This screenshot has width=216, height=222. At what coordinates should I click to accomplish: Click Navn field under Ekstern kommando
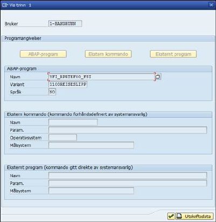pyautogui.click(x=73, y=122)
